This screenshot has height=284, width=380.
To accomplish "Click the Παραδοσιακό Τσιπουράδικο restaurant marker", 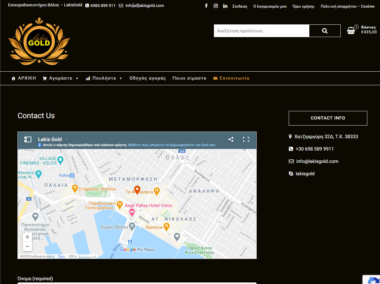I will pyautogui.click(x=119, y=204).
